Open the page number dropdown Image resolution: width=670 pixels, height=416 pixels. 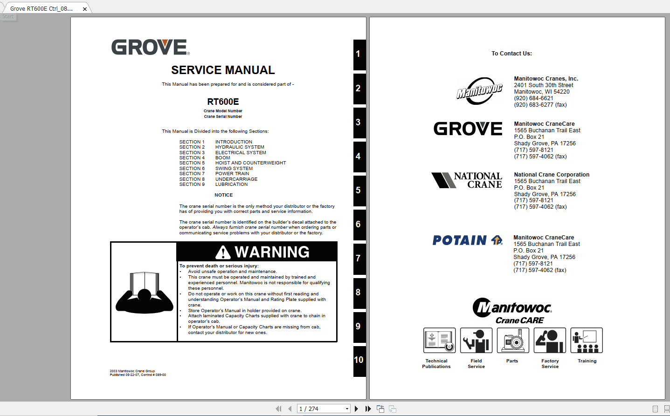(347, 408)
